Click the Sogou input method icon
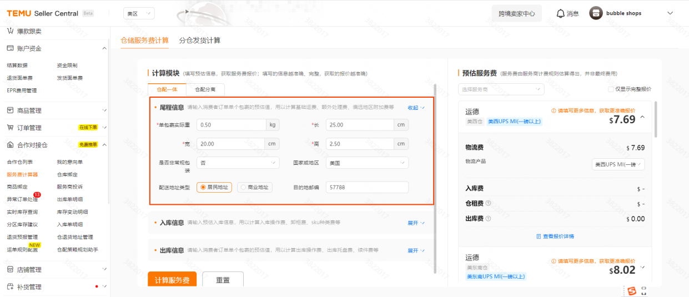Image resolution: width=689 pixels, height=297 pixels. click(631, 290)
